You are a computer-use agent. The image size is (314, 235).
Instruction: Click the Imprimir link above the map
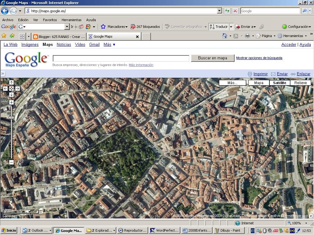[261, 74]
